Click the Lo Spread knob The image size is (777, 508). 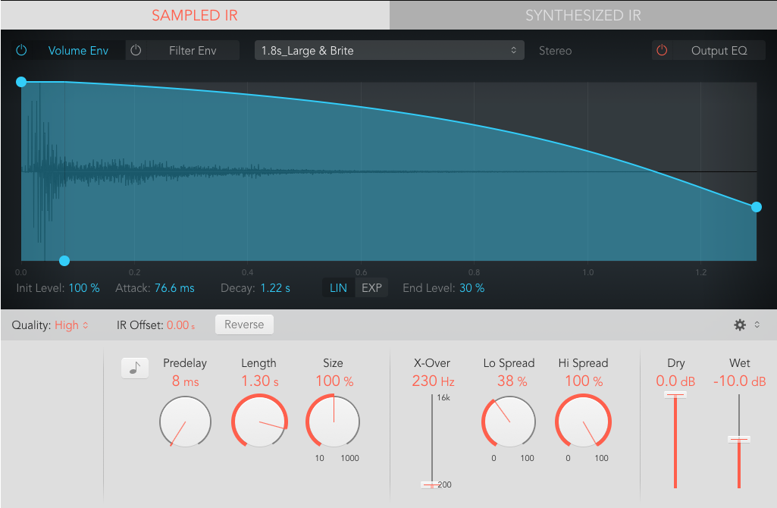pyautogui.click(x=509, y=422)
